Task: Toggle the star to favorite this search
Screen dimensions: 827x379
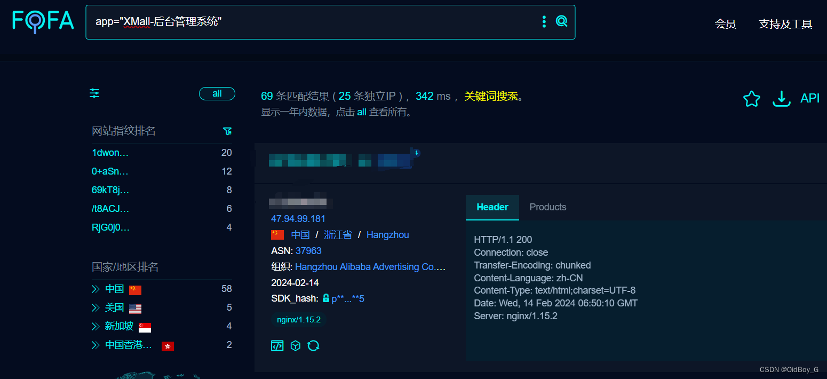Action: click(x=751, y=98)
